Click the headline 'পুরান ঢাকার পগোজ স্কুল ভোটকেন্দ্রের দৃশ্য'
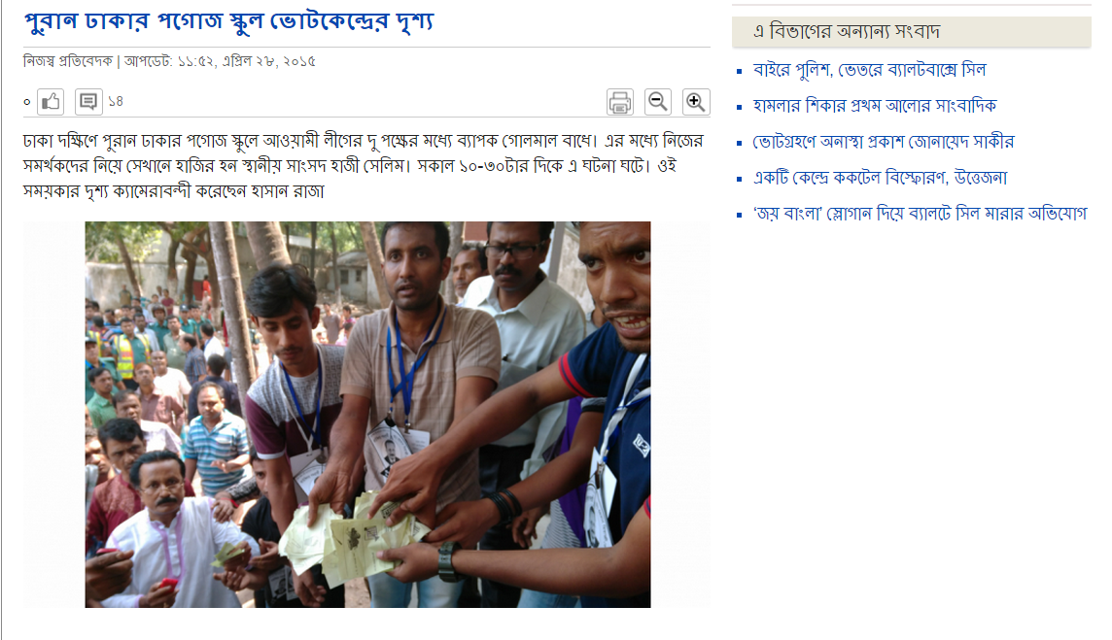This screenshot has height=640, width=1112. pyautogui.click(x=228, y=21)
